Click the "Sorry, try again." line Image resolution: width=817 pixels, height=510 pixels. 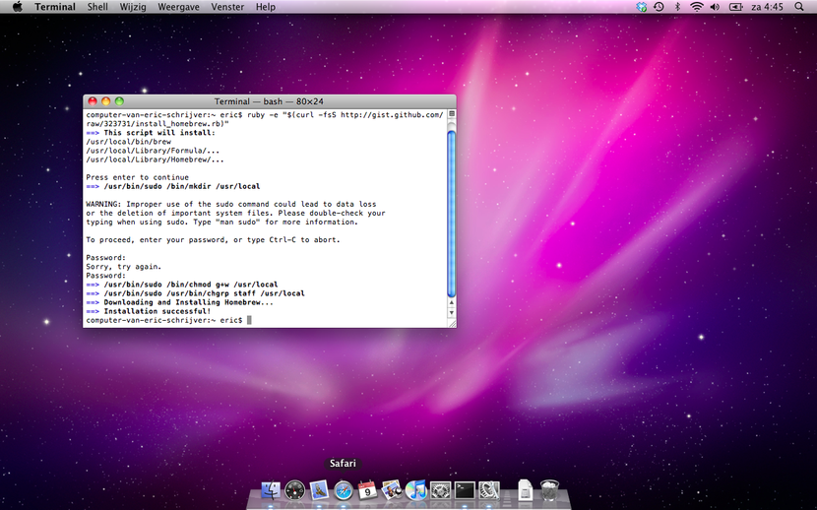(123, 266)
